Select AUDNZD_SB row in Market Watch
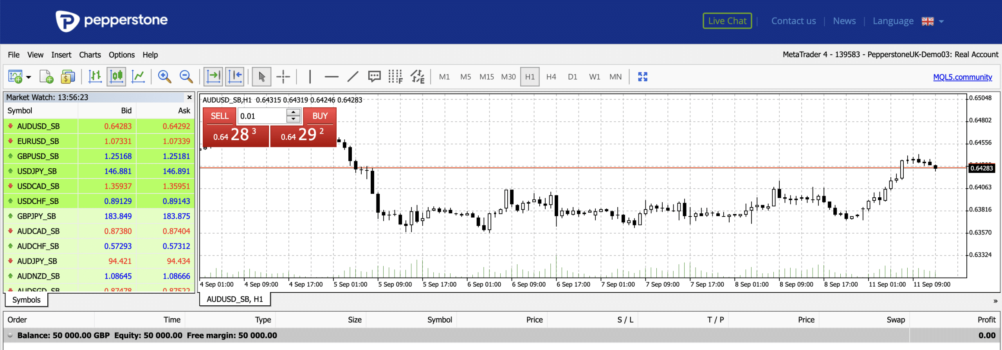Image resolution: width=1002 pixels, height=350 pixels. (x=99, y=276)
